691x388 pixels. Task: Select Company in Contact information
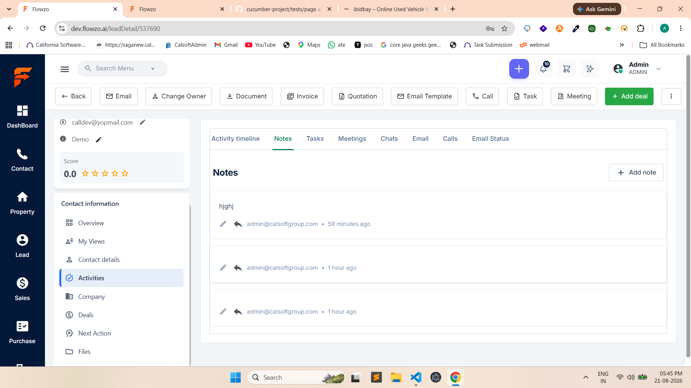121,297
